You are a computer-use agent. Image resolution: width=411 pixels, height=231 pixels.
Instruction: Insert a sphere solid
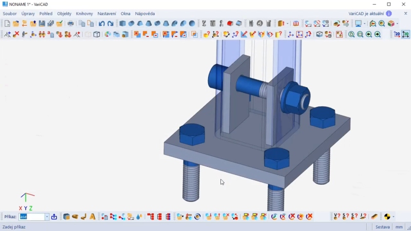click(x=192, y=24)
